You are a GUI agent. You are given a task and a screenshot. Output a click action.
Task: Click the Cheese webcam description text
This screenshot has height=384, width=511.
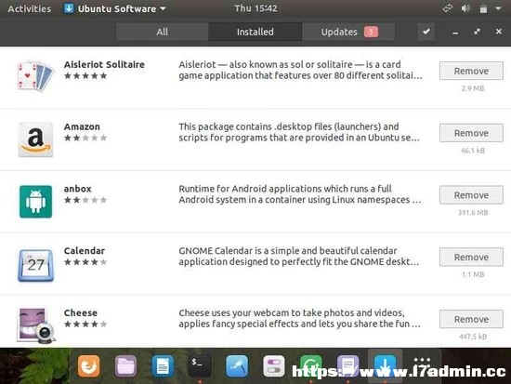pos(299,318)
